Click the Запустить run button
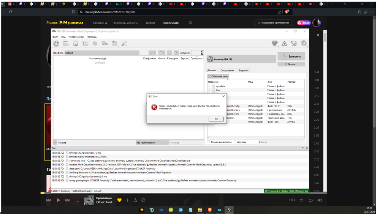Viewport: 380px width, 214px height. [x=291, y=57]
